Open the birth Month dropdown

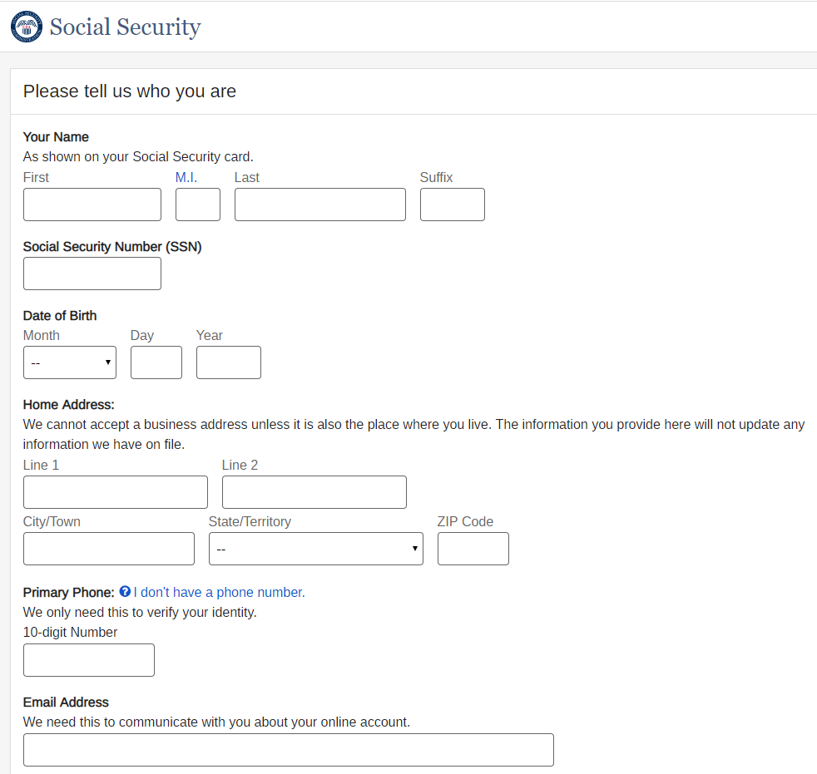[70, 362]
